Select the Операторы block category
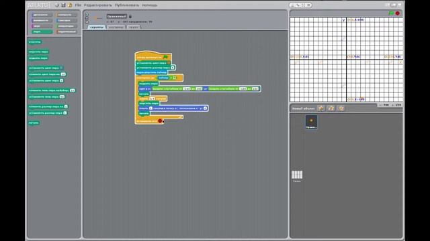The width and height of the screenshot is (430, 241). [x=67, y=26]
